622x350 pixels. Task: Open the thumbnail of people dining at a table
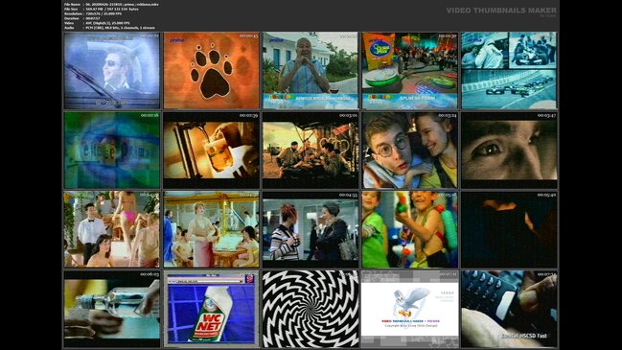(x=311, y=150)
